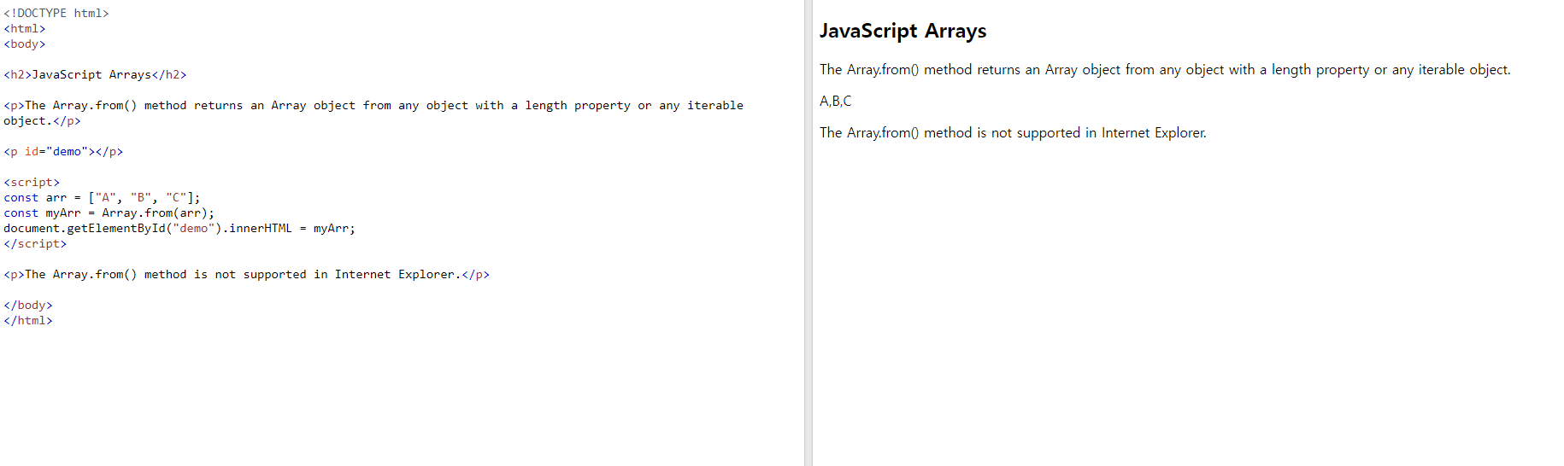Click the divider bar between editor and preview

point(808,233)
